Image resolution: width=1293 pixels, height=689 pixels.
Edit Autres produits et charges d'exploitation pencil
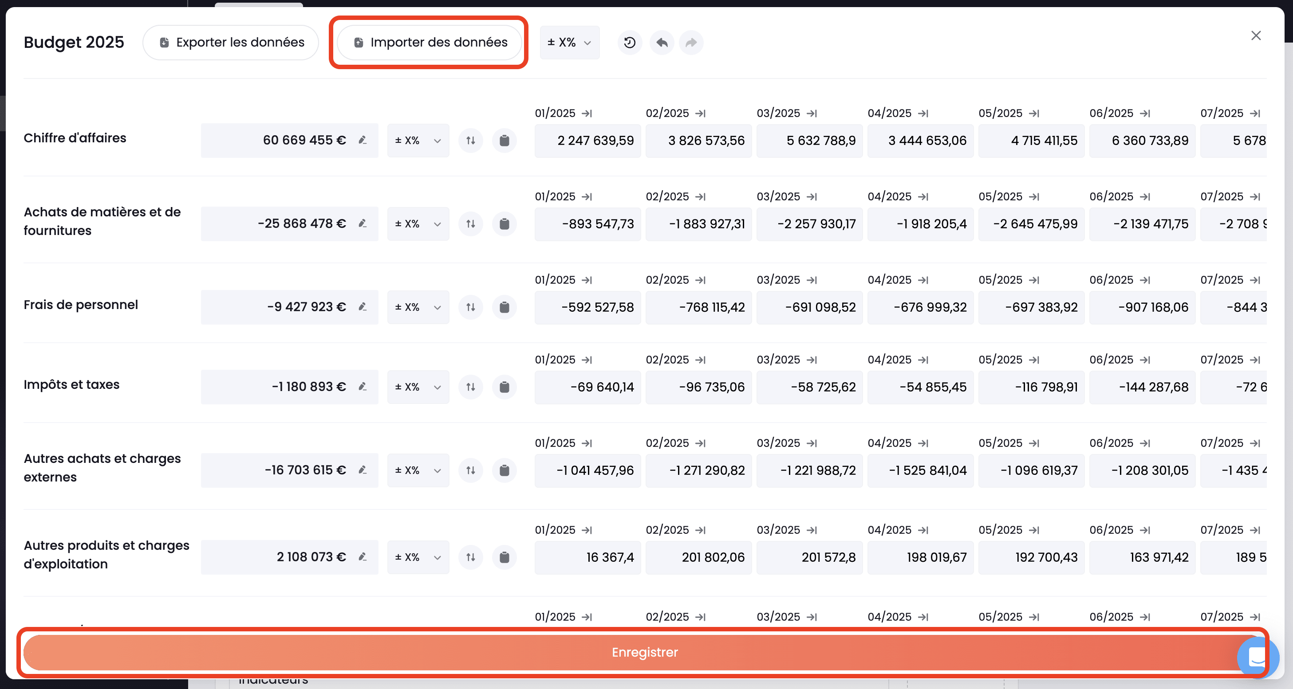363,556
